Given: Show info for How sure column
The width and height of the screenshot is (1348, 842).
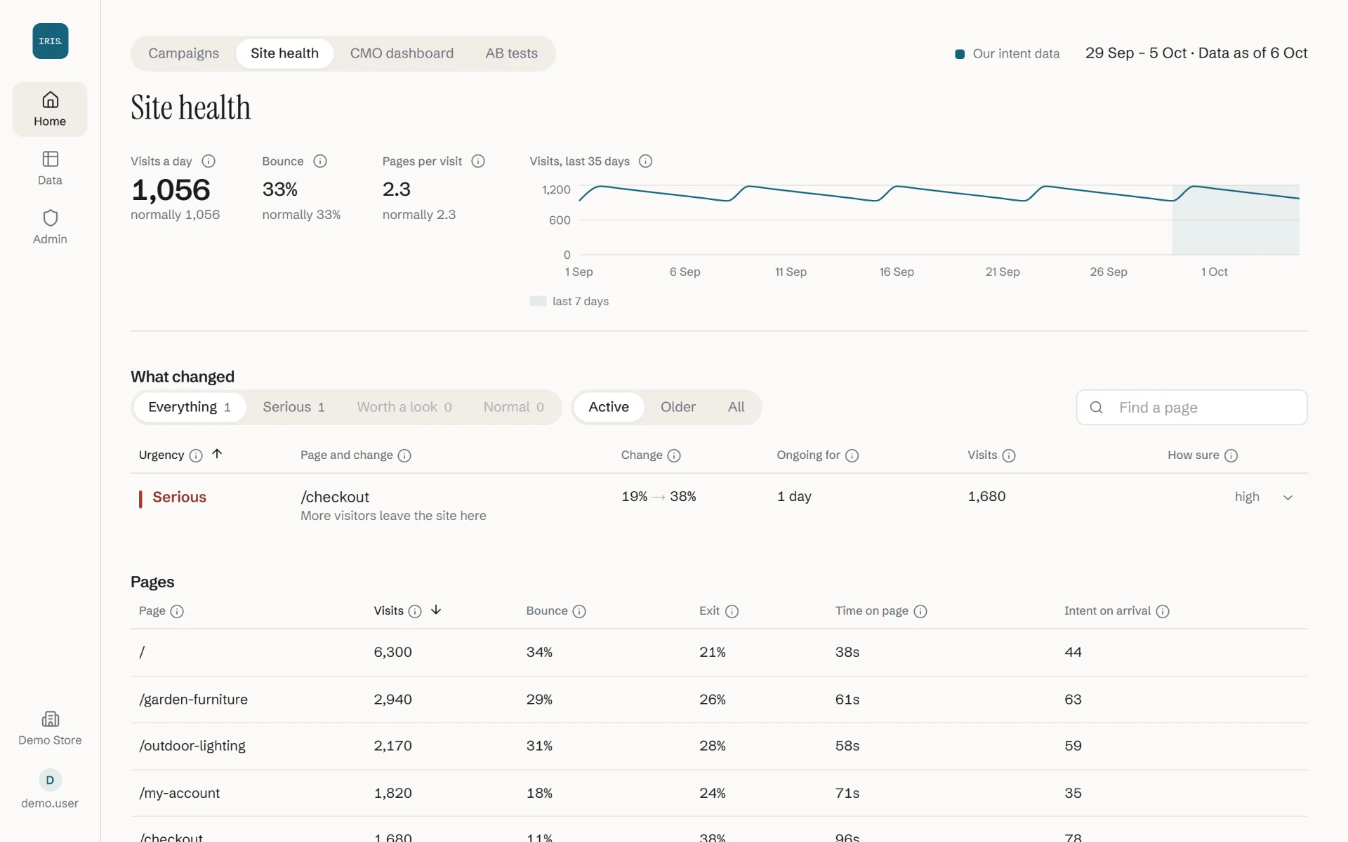Looking at the screenshot, I should 1231,455.
